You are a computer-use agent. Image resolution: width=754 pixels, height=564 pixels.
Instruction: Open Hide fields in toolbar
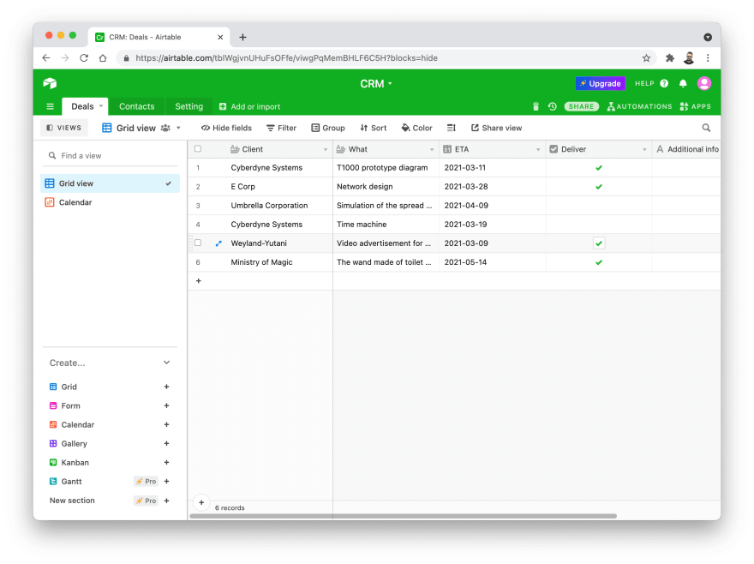[226, 128]
